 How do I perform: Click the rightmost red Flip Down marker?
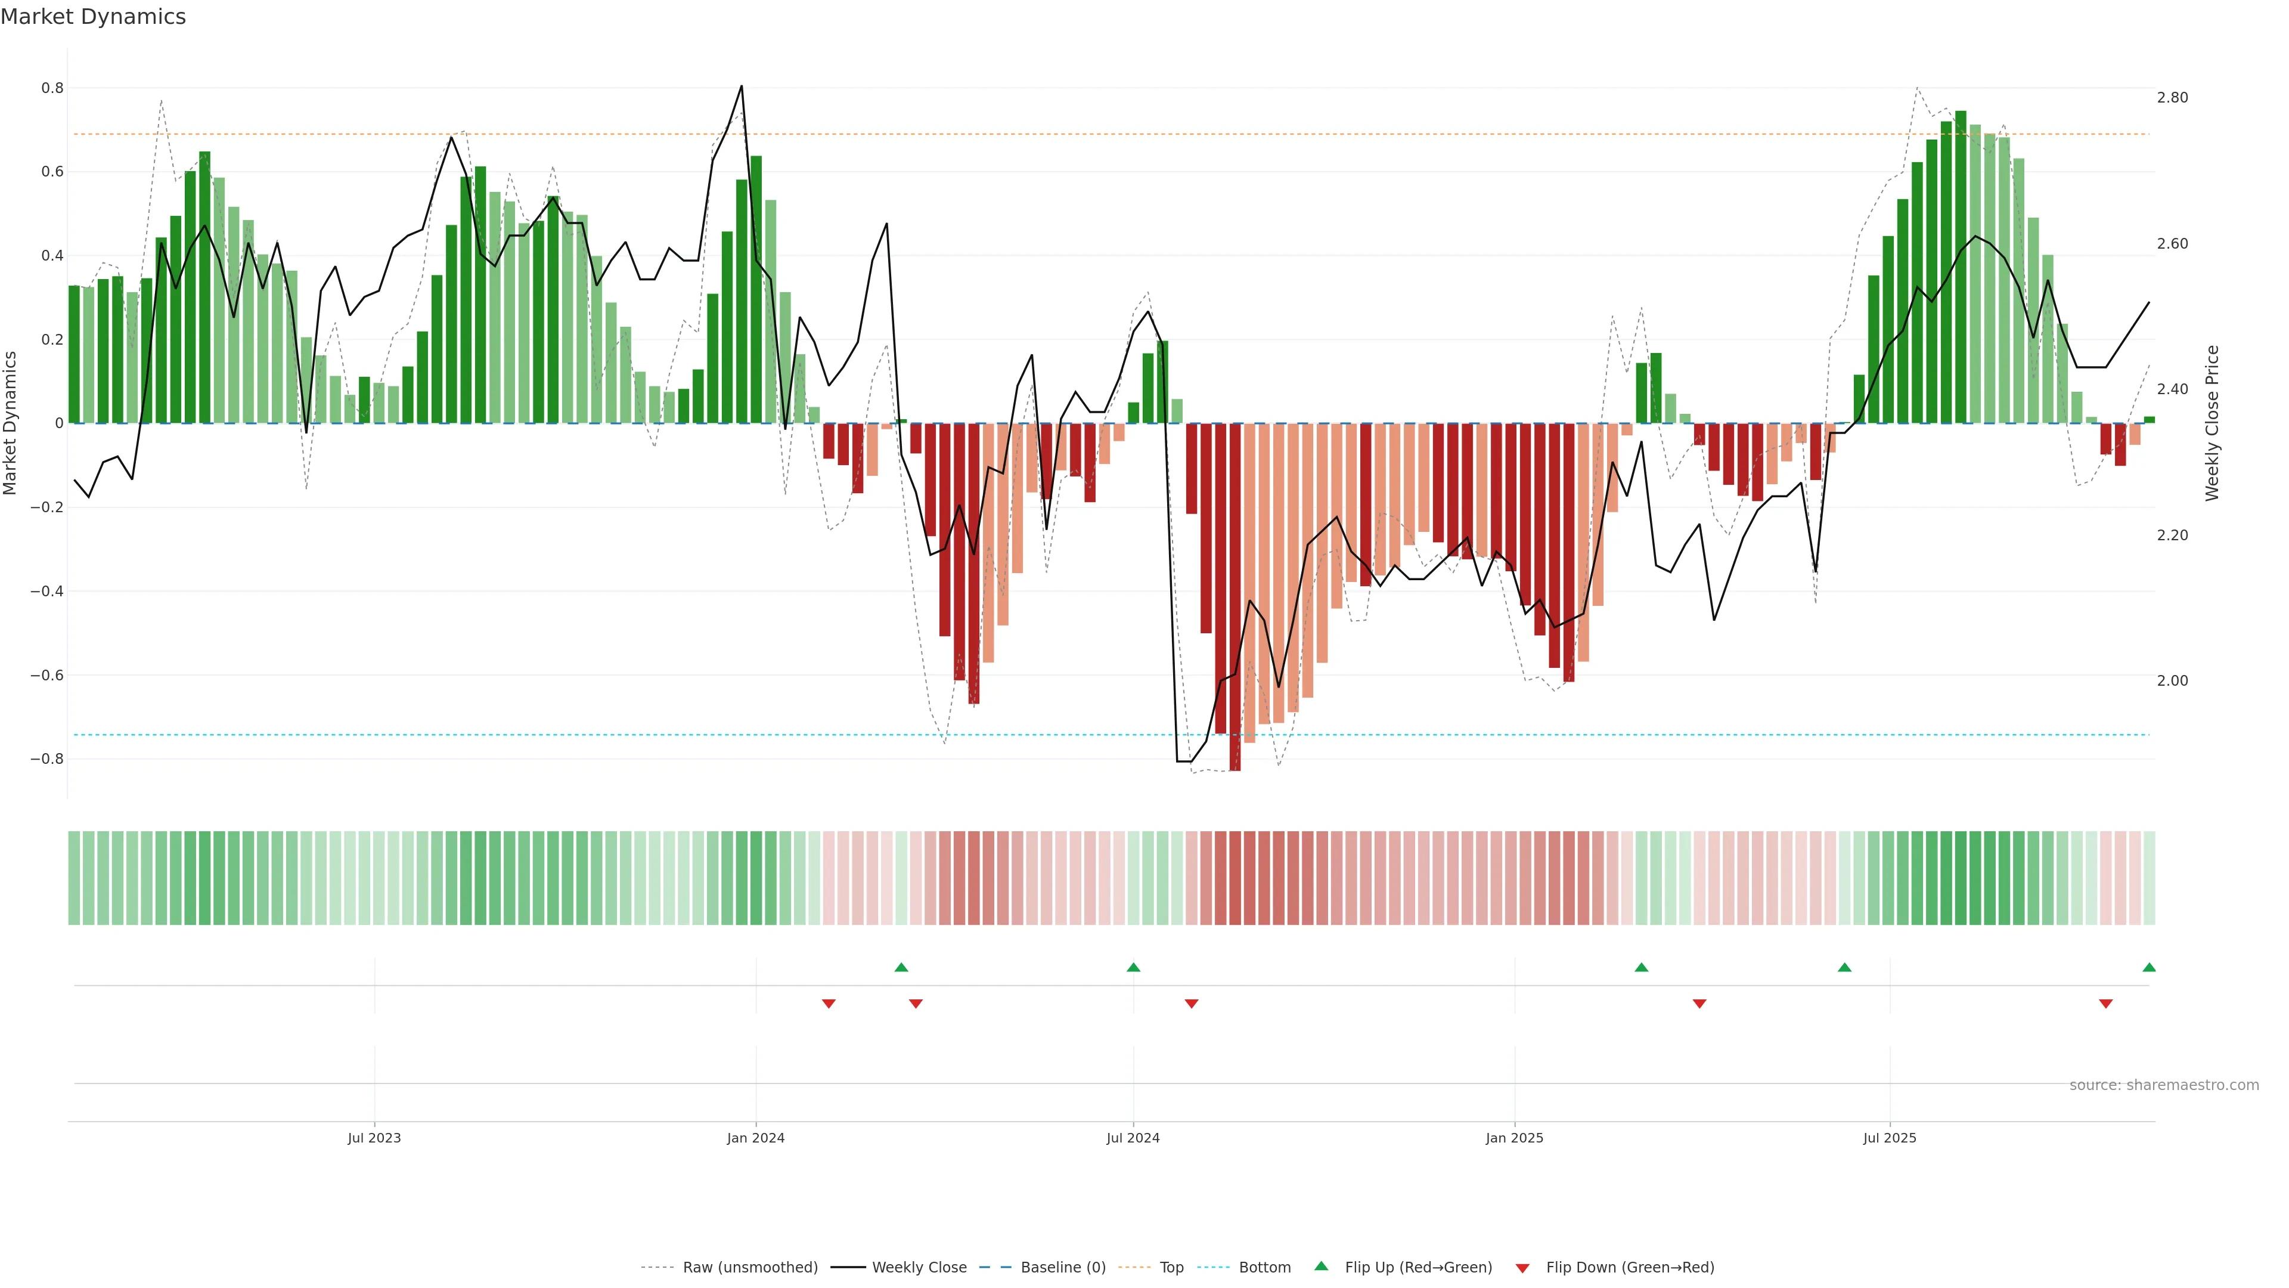click(2105, 1004)
